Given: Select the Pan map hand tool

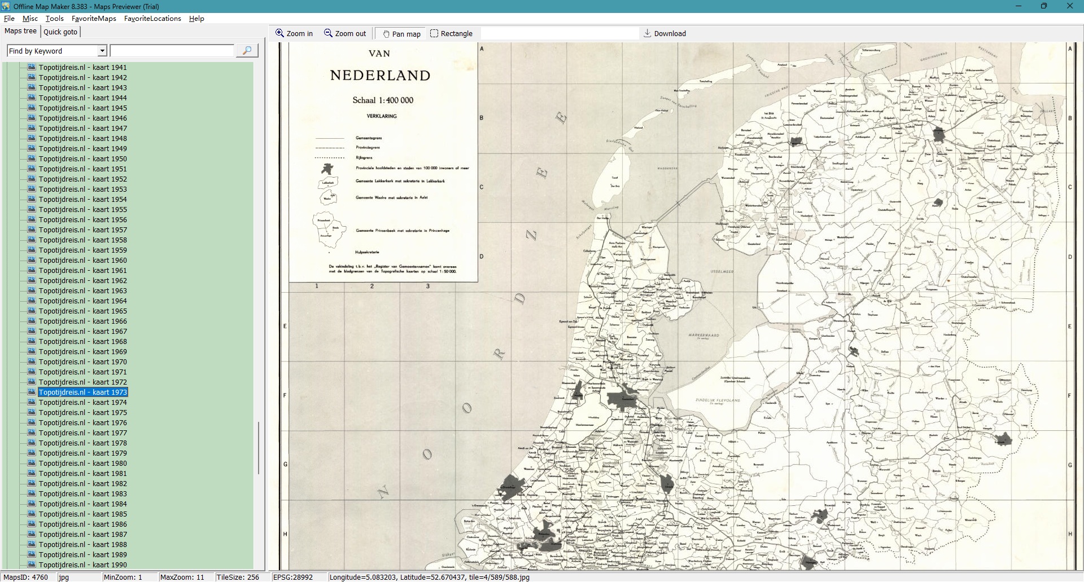Looking at the screenshot, I should coord(386,34).
